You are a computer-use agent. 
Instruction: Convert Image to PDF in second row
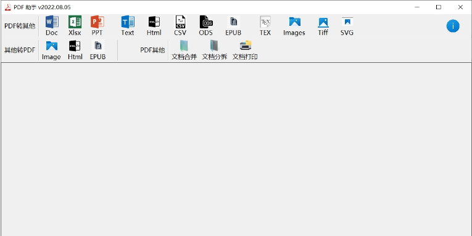(x=51, y=50)
